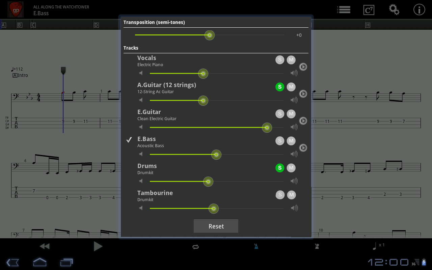Click the Reset button

(x=216, y=226)
